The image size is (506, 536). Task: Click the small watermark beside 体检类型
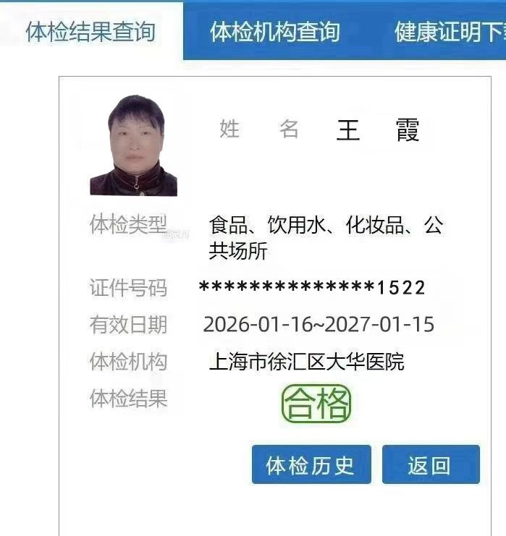click(x=177, y=235)
